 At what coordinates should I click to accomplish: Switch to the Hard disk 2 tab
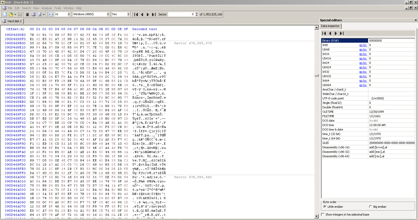[12, 21]
